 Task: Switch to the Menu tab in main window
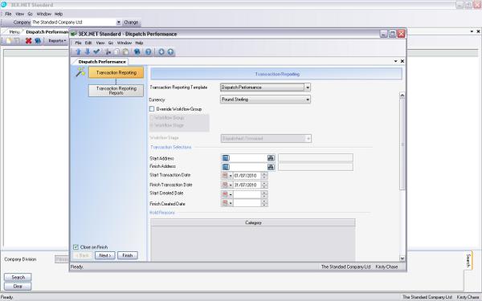(x=14, y=31)
